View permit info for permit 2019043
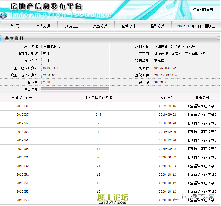The width and height of the screenshot is (221, 206). click(202, 123)
